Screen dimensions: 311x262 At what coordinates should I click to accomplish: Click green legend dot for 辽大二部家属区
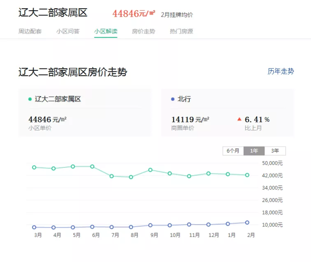[x=30, y=99]
